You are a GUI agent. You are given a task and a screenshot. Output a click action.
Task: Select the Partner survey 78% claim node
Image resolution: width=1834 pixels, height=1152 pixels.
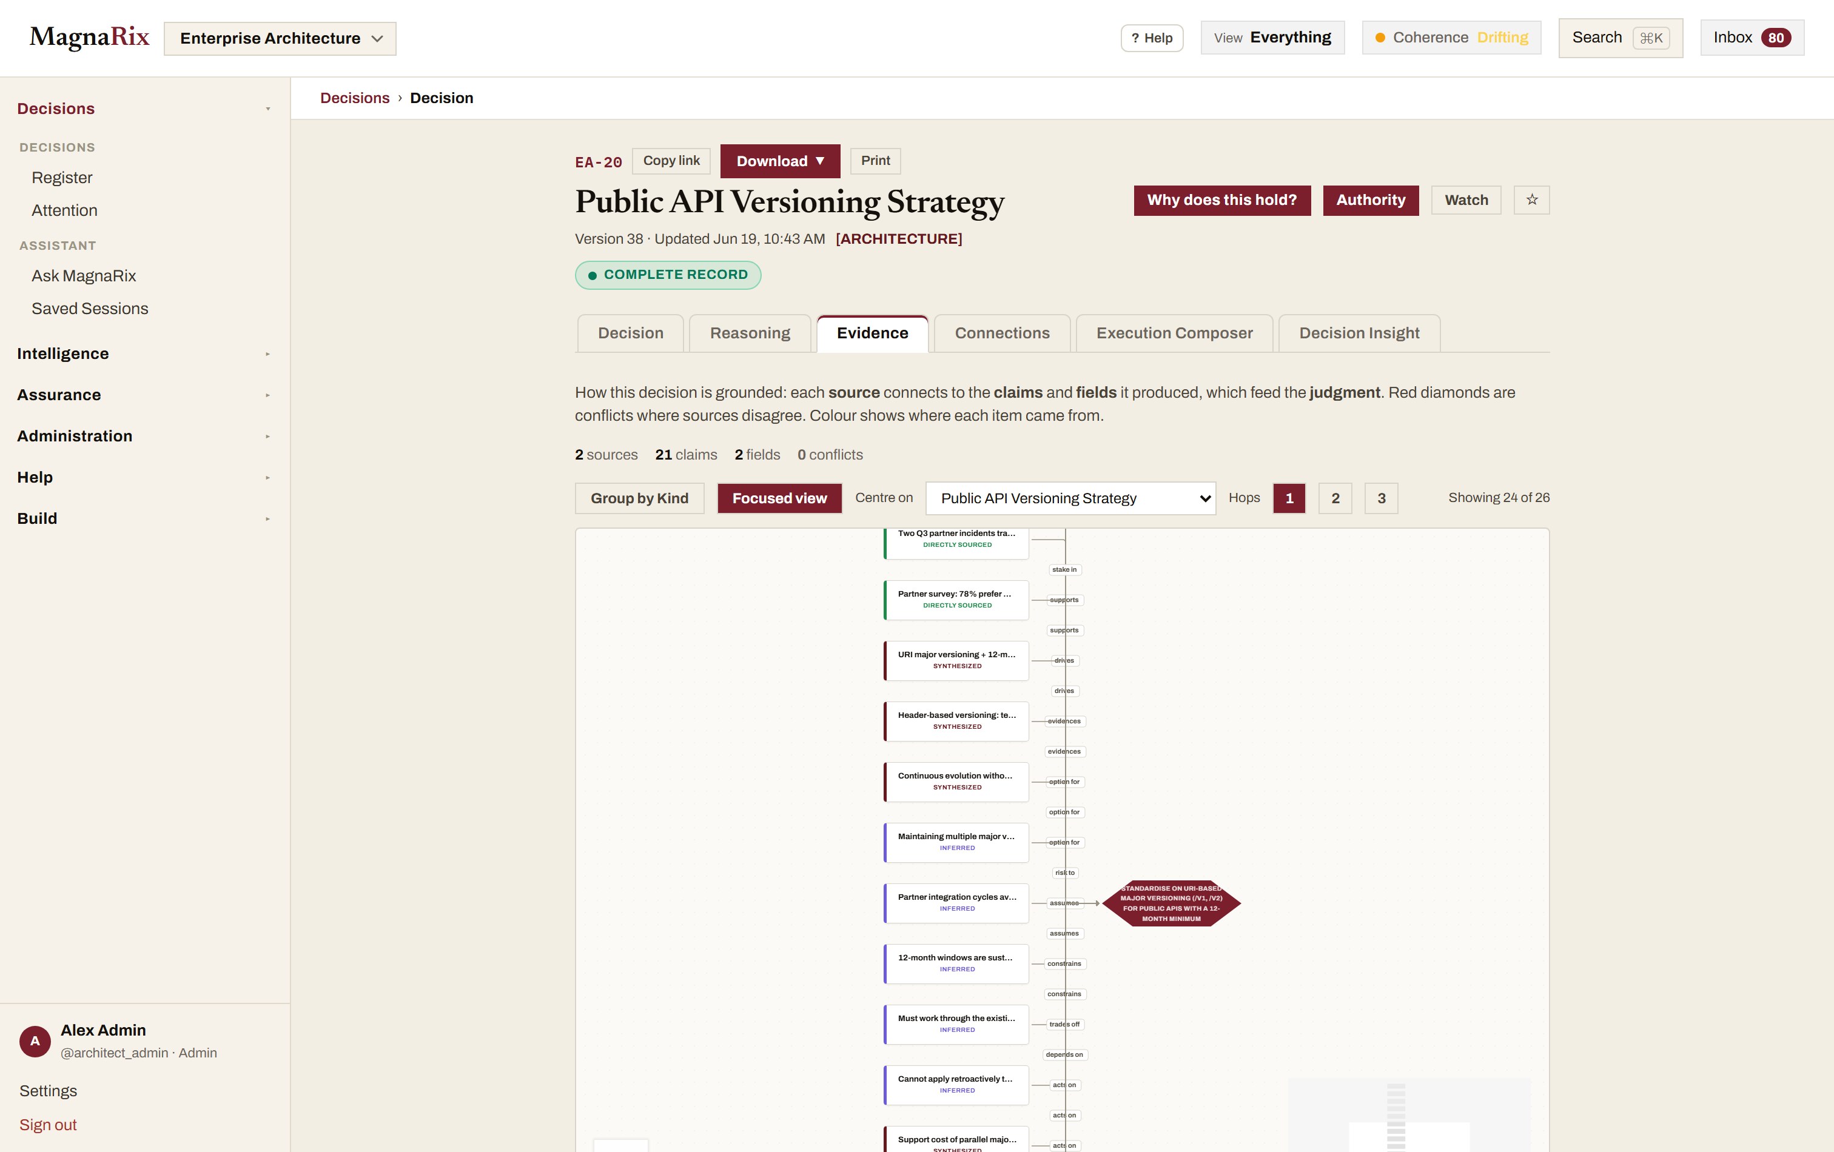(956, 599)
